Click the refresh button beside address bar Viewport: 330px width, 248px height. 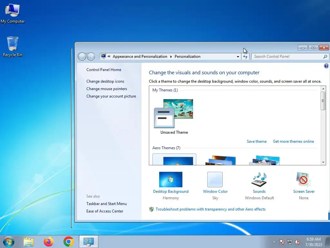tap(245, 57)
